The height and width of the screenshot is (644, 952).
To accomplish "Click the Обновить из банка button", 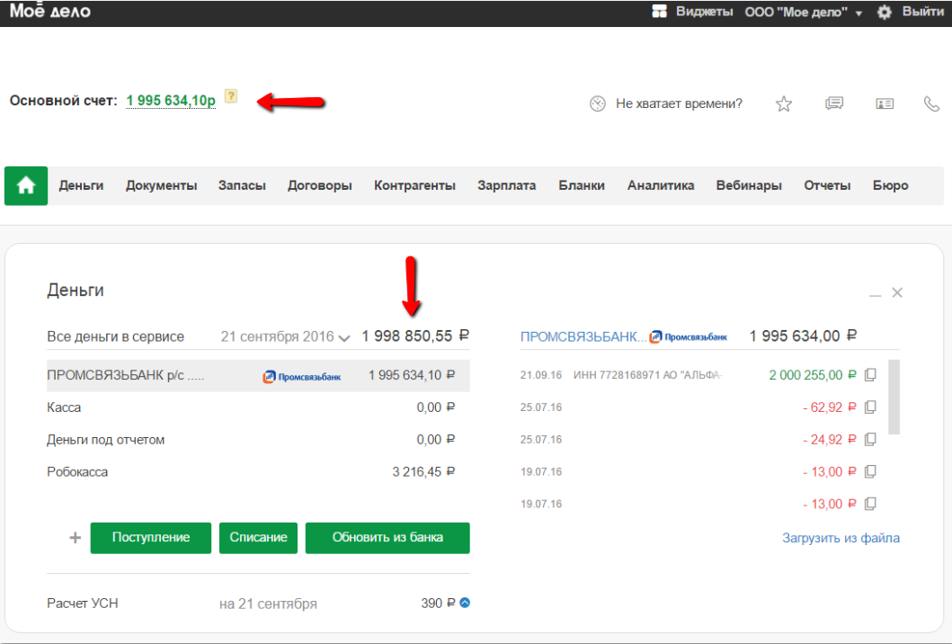I will coord(387,538).
